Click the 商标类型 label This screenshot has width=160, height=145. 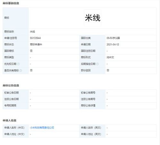(x=9, y=57)
